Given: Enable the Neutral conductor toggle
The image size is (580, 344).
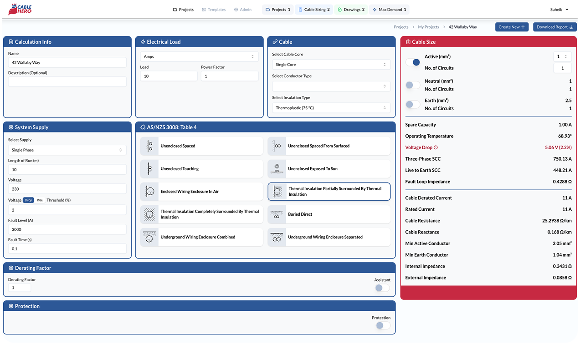Looking at the screenshot, I should point(412,85).
